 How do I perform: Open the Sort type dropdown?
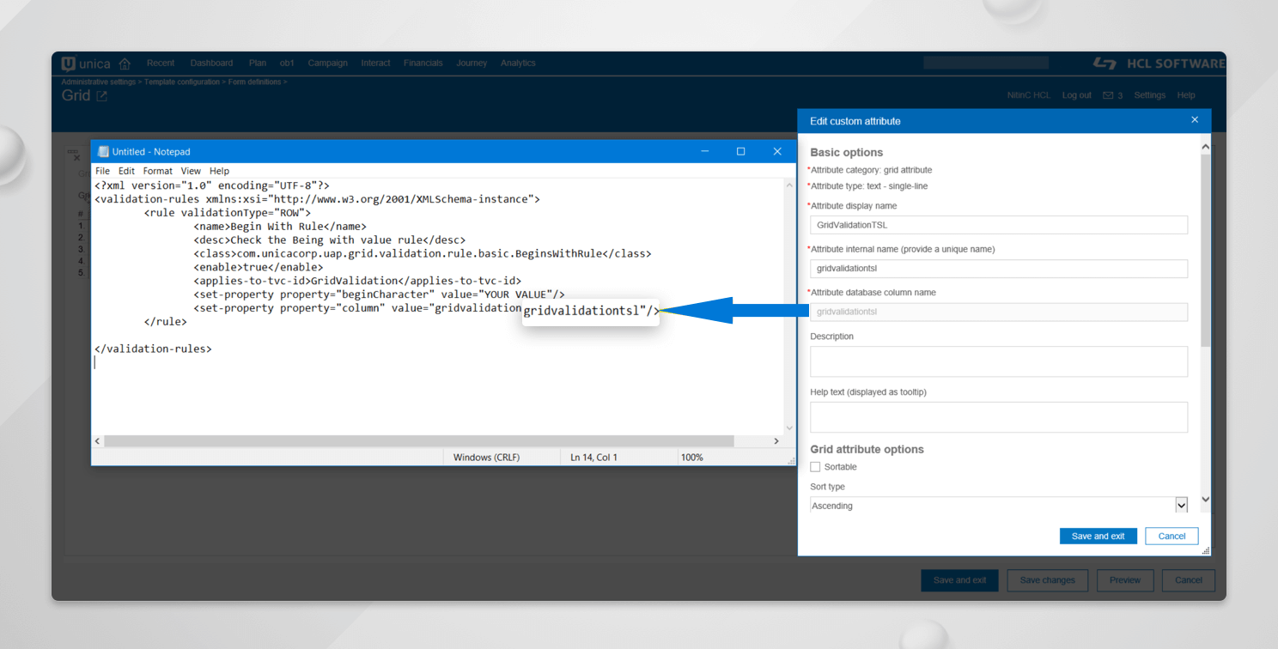(x=1182, y=505)
